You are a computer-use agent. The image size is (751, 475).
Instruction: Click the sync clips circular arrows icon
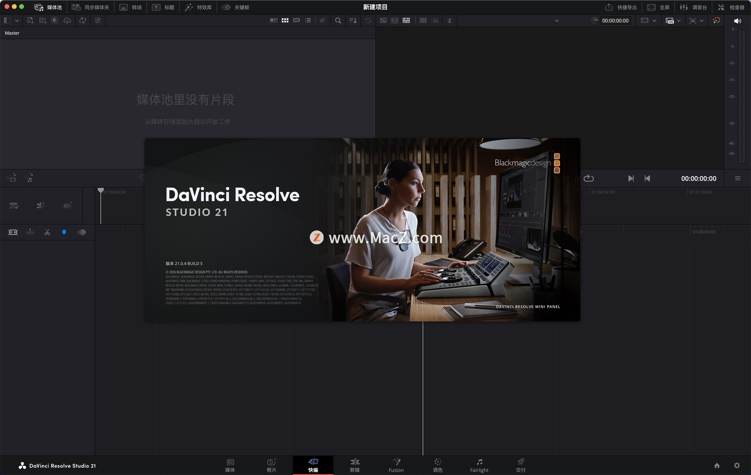pyautogui.click(x=83, y=20)
